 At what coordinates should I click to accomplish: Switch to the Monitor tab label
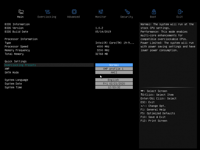(x=101, y=17)
